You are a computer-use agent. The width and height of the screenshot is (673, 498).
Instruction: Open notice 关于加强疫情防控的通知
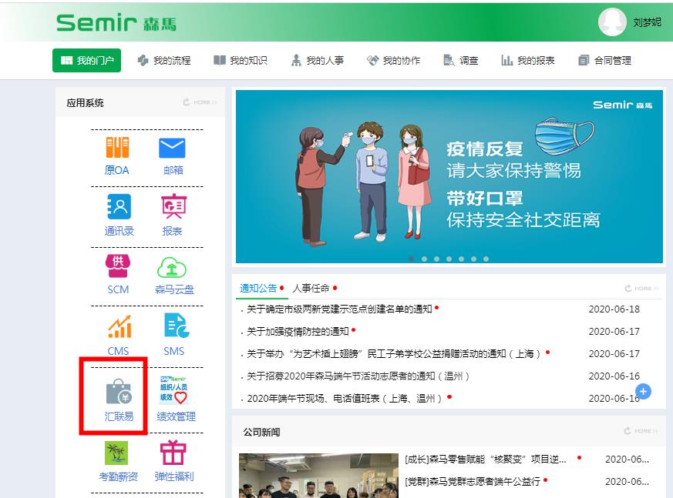point(298,331)
